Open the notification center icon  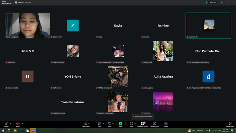click(232, 130)
